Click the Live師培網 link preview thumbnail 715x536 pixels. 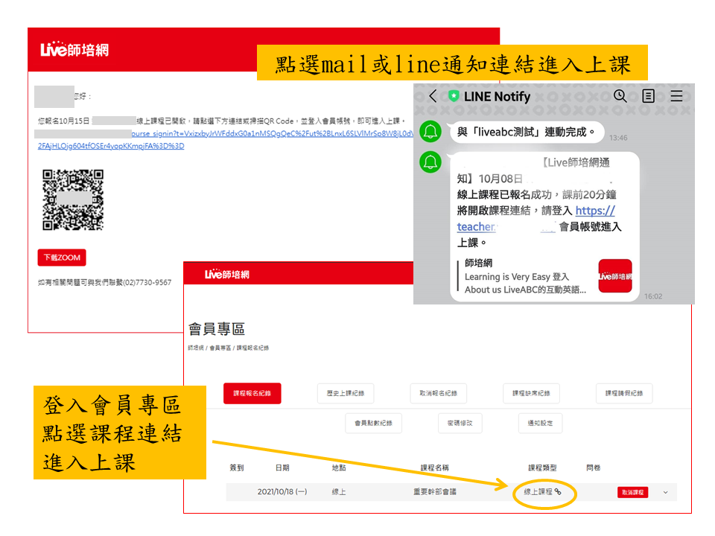(x=614, y=276)
